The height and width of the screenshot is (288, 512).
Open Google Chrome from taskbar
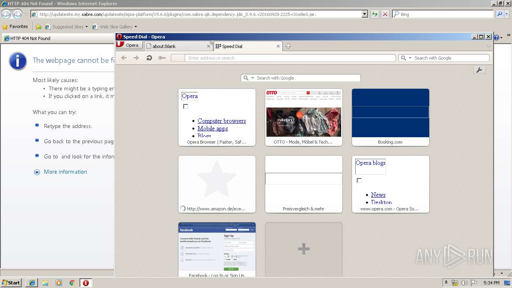click(x=72, y=282)
